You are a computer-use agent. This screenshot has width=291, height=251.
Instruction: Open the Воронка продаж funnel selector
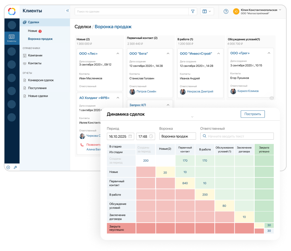click(178, 136)
